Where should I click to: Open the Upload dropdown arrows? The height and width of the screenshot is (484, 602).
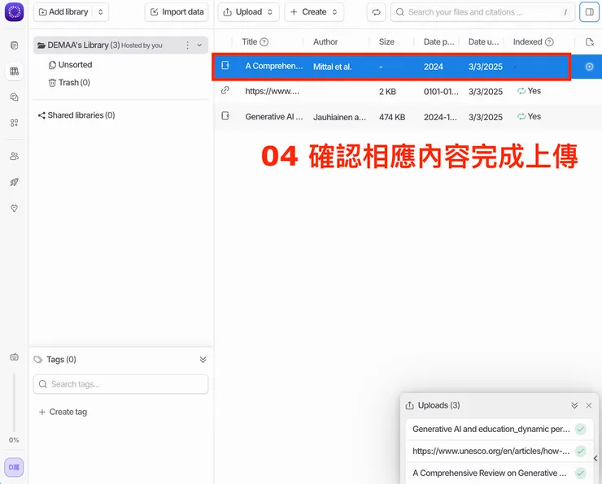(270, 12)
